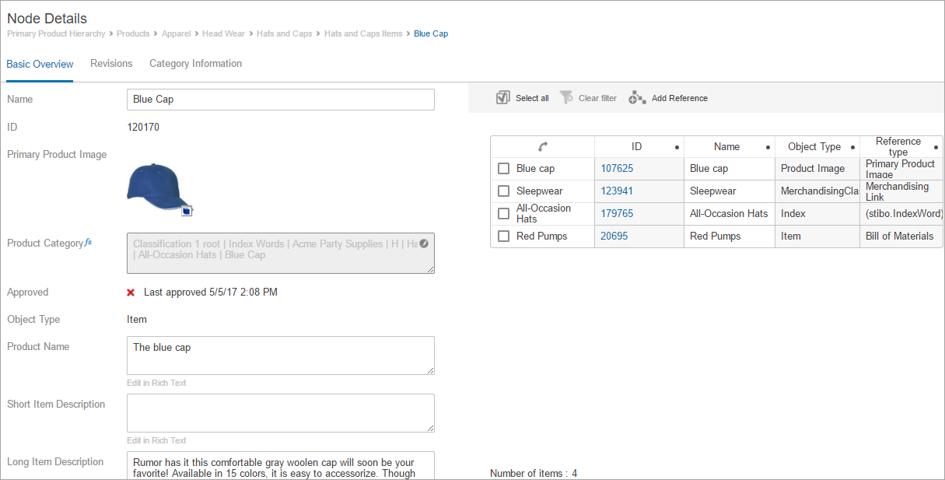The image size is (945, 480).
Task: Switch to the Basic Overview tab
Action: tap(40, 65)
